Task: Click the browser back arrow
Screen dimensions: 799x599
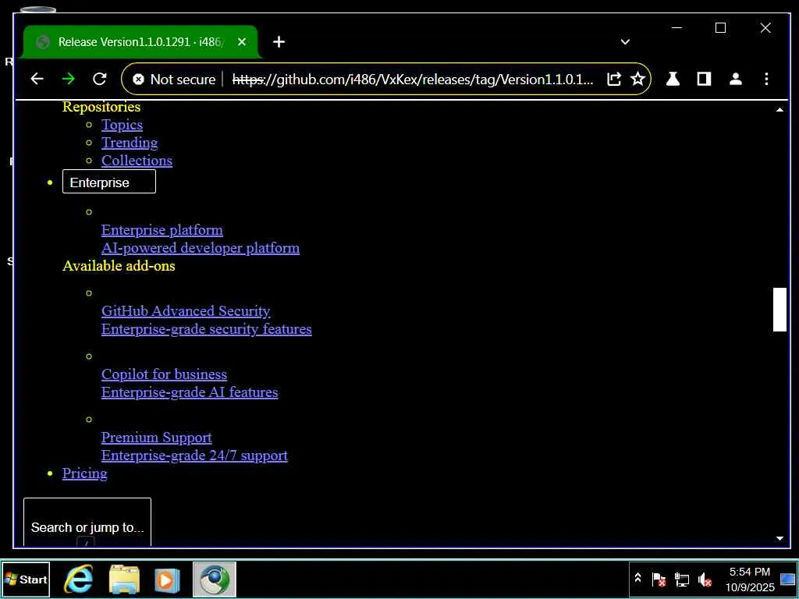Action: (37, 79)
